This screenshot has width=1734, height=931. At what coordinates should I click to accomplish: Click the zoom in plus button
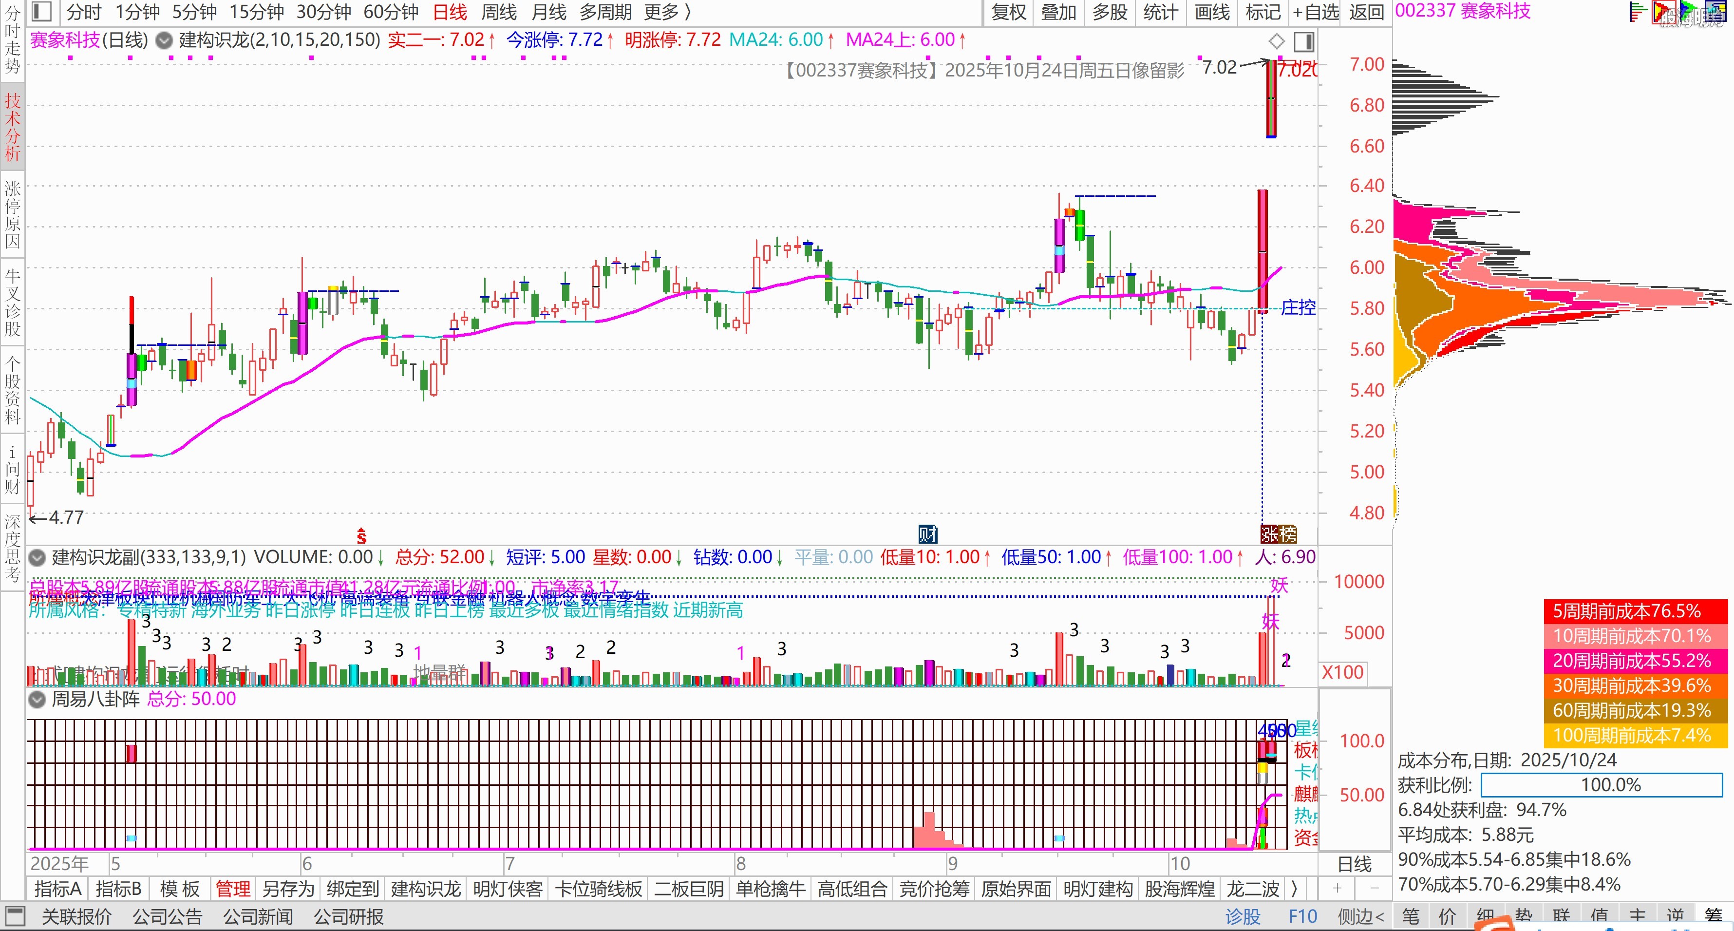tap(1337, 889)
